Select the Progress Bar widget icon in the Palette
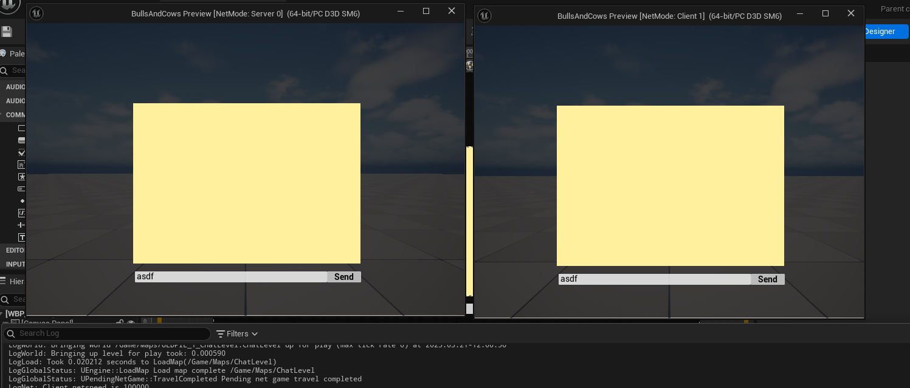This screenshot has height=388, width=910. pos(22,189)
